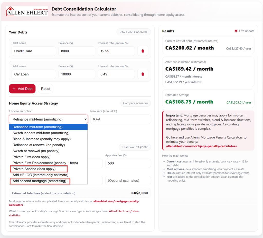This screenshot has height=238, width=263.
Task: Delete the Credit Card debt row
Action: coord(143,51)
